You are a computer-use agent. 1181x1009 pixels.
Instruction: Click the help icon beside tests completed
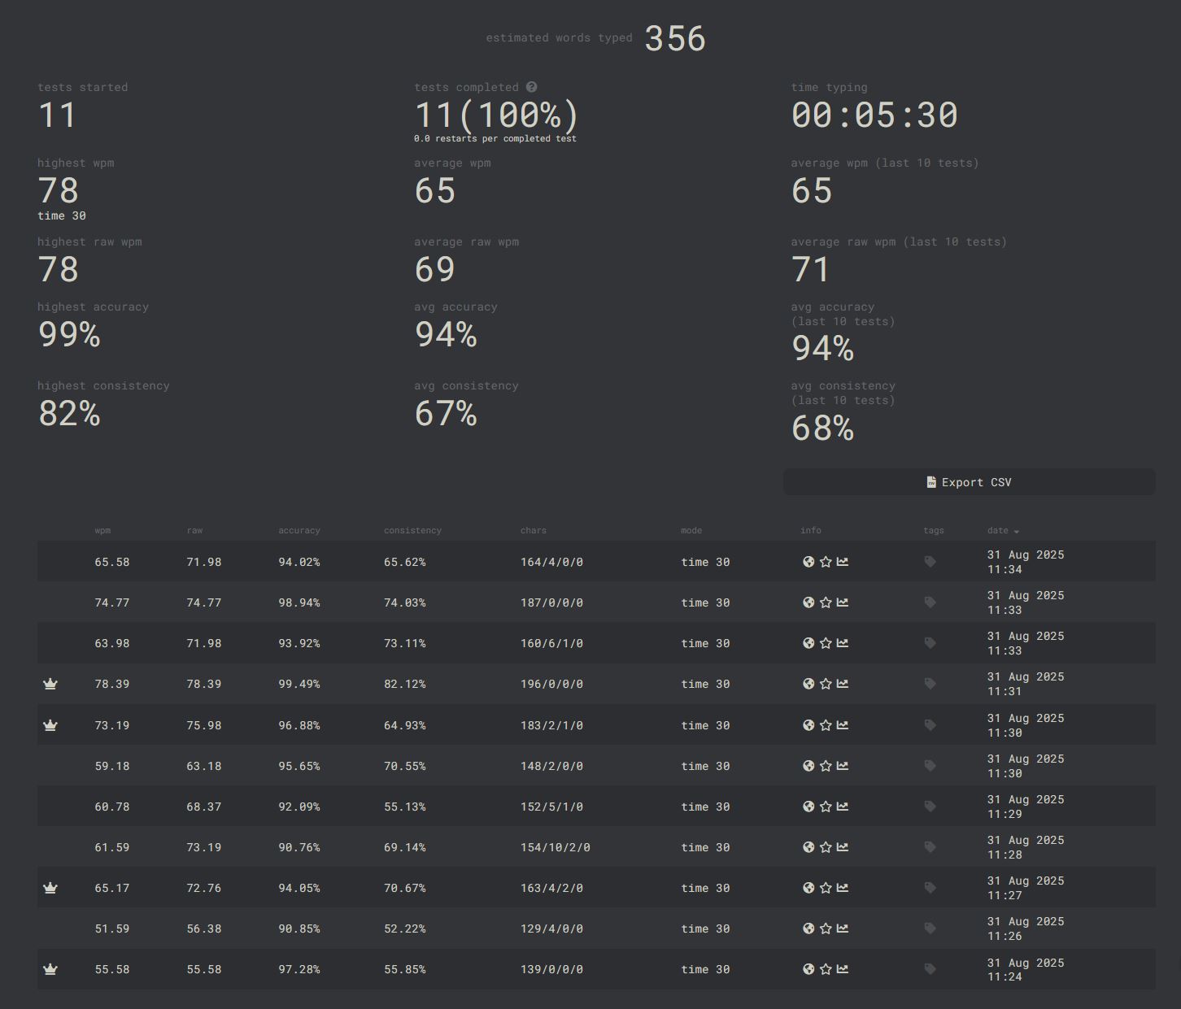click(531, 87)
